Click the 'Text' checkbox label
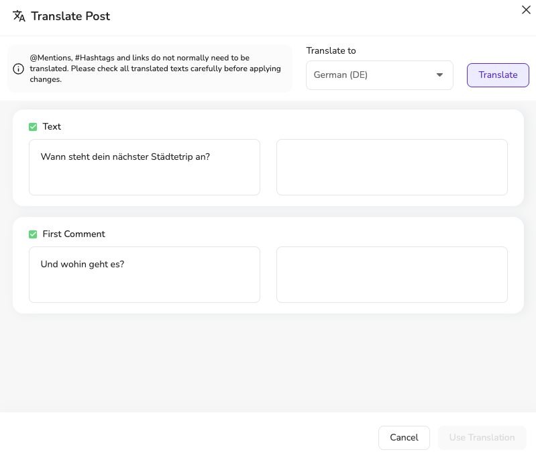The width and height of the screenshot is (536, 458). (x=52, y=127)
